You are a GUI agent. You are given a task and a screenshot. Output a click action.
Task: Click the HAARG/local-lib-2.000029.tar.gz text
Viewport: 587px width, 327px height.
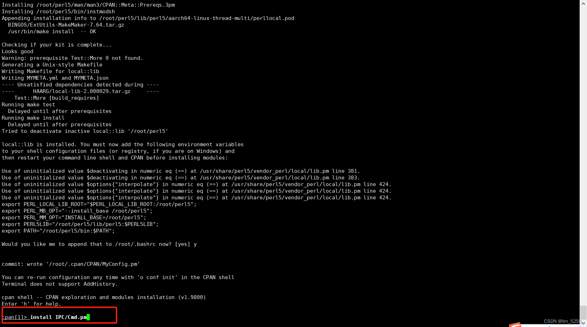pyautogui.click(x=82, y=91)
